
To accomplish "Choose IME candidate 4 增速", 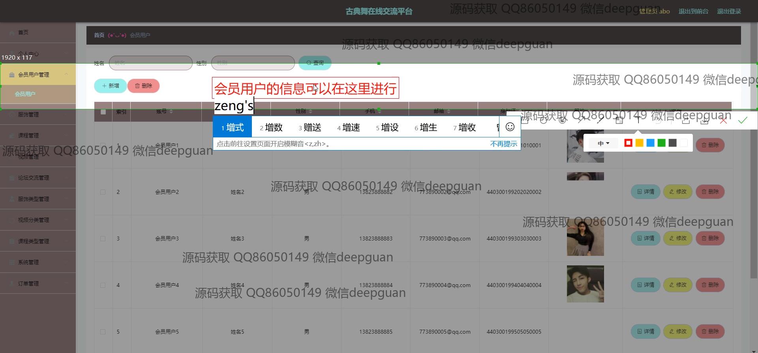I will pyautogui.click(x=349, y=127).
